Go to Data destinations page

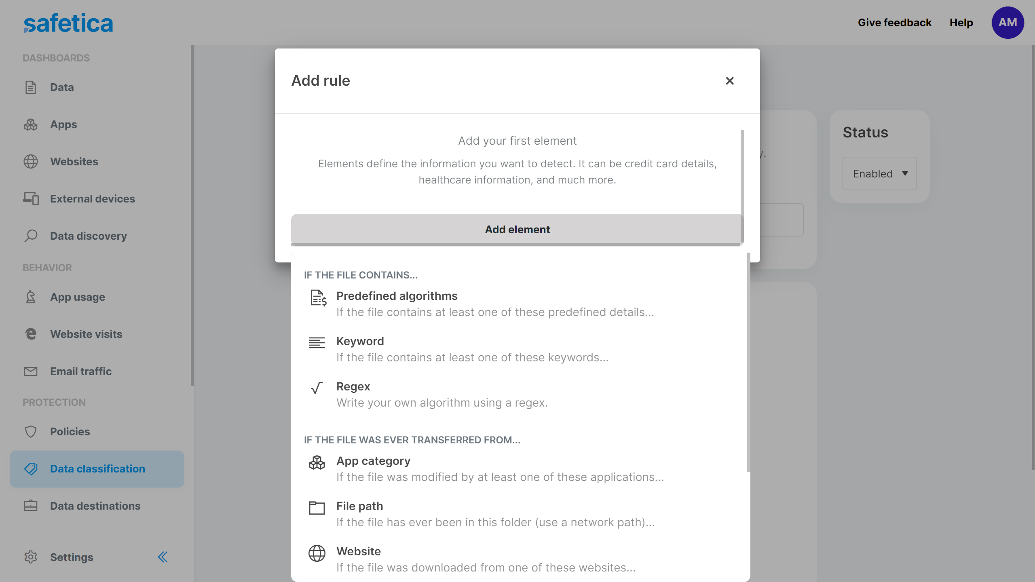[95, 506]
